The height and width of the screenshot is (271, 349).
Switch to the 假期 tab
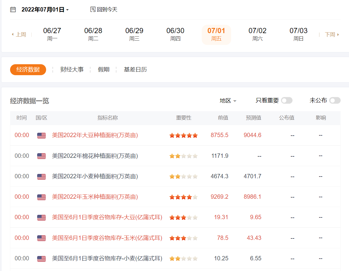pyautogui.click(x=103, y=70)
